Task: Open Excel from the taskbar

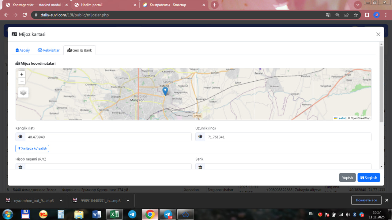Action: [x=114, y=214]
